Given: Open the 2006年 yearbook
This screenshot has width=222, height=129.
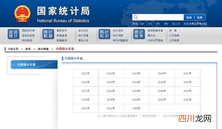Looking at the screenshot, I should tap(85, 100).
